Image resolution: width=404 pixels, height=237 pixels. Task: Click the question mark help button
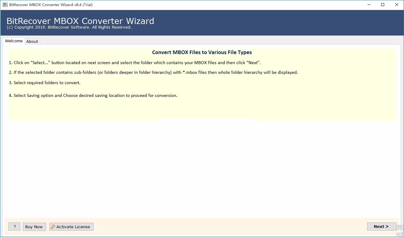click(x=14, y=227)
